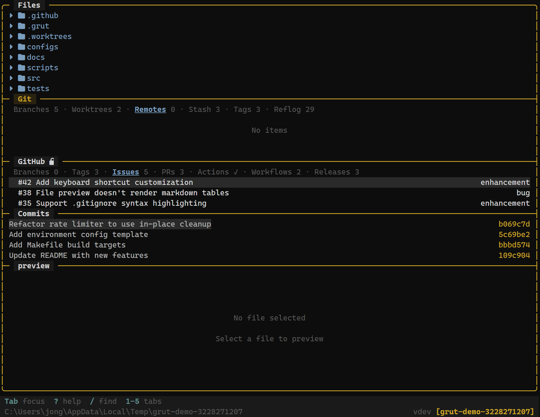Expand the .github folder arrow
Image resolution: width=540 pixels, height=417 pixels.
(x=11, y=16)
